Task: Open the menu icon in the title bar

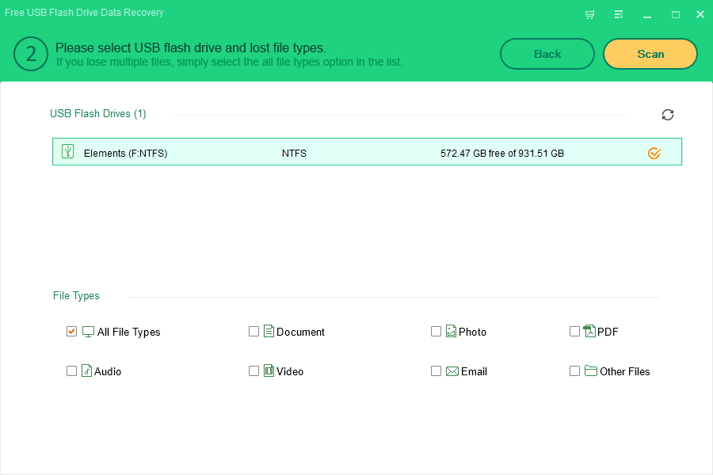Action: click(x=619, y=13)
